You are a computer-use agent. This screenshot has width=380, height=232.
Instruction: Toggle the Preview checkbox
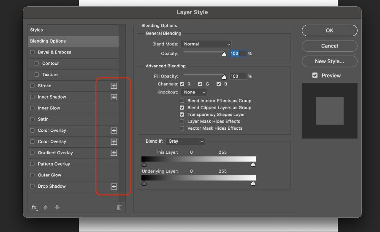tap(315, 75)
